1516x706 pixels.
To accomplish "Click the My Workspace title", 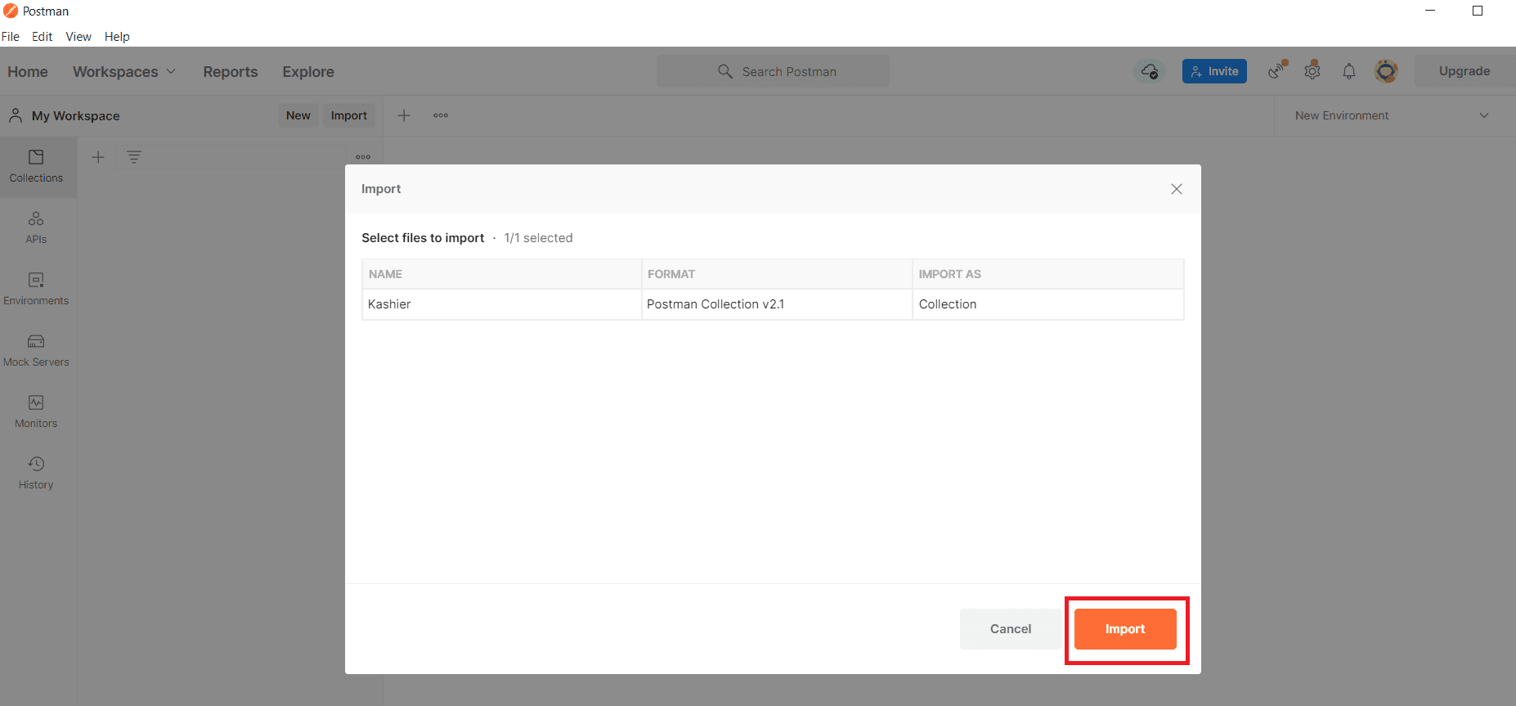I will (76, 116).
